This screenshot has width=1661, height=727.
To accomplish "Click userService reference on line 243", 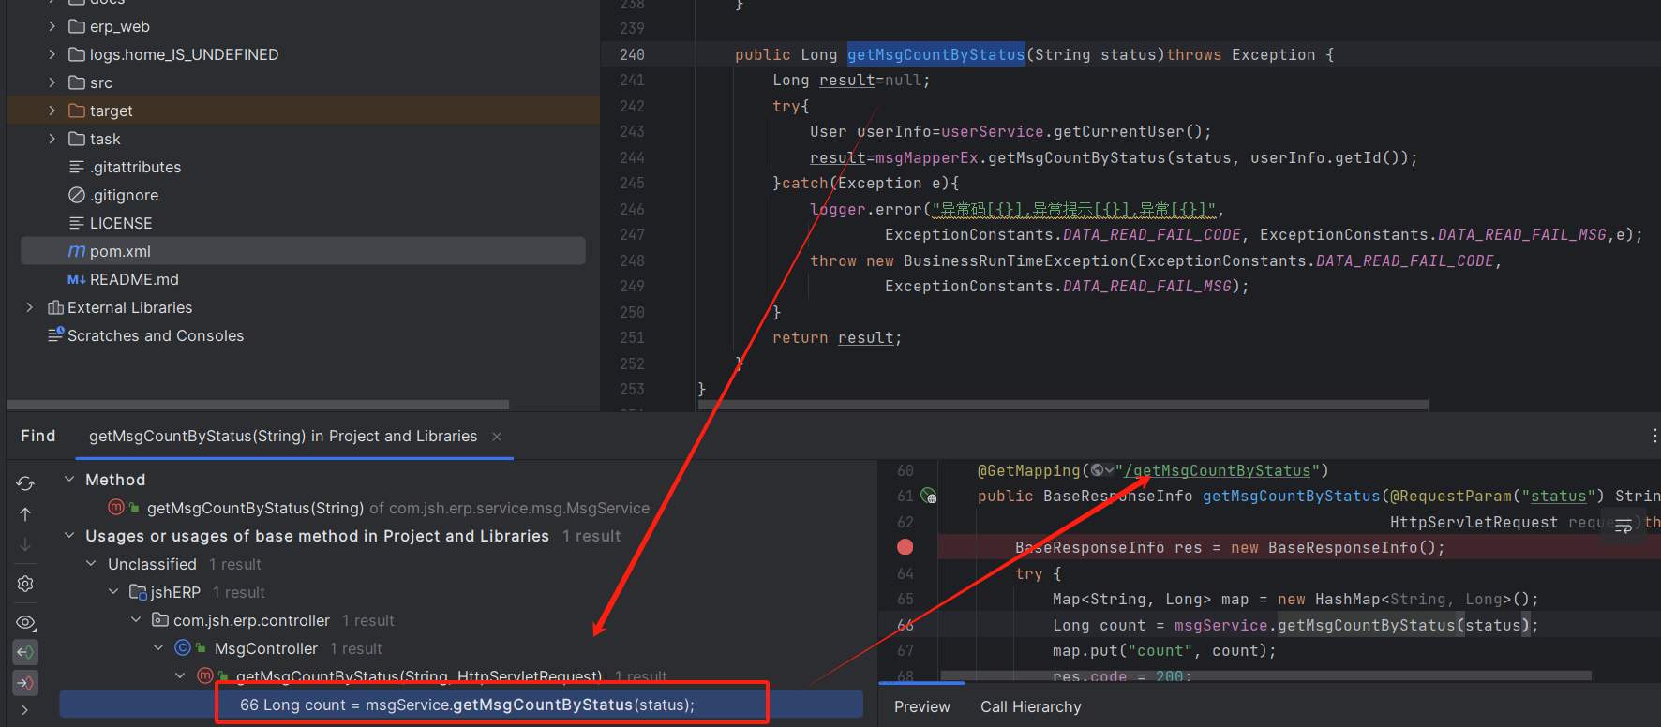I will click(x=992, y=132).
